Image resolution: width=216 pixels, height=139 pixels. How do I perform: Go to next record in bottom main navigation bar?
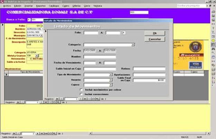click(x=37, y=133)
